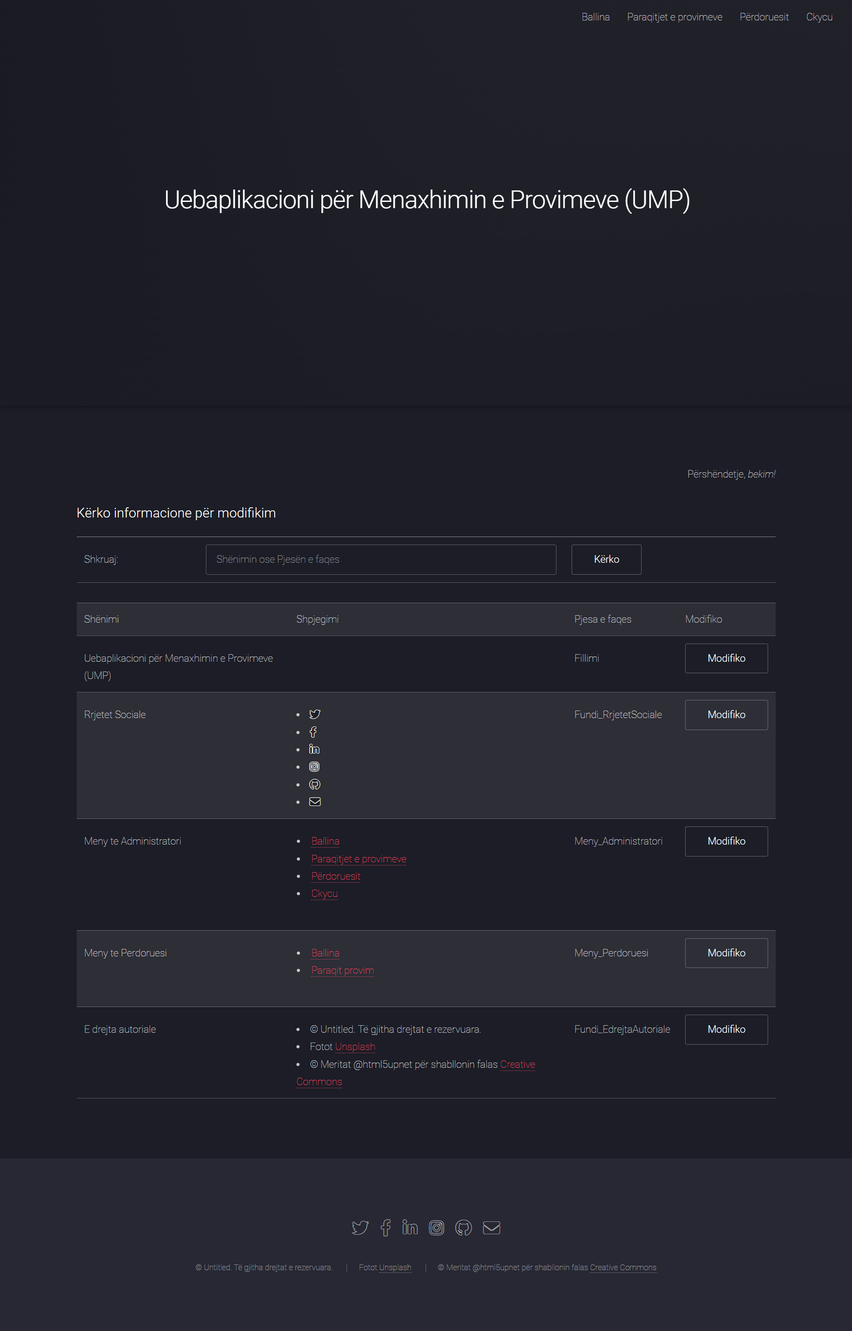Select the Instagram icon in the footer
Screen dimensions: 852x1331
pos(437,1228)
